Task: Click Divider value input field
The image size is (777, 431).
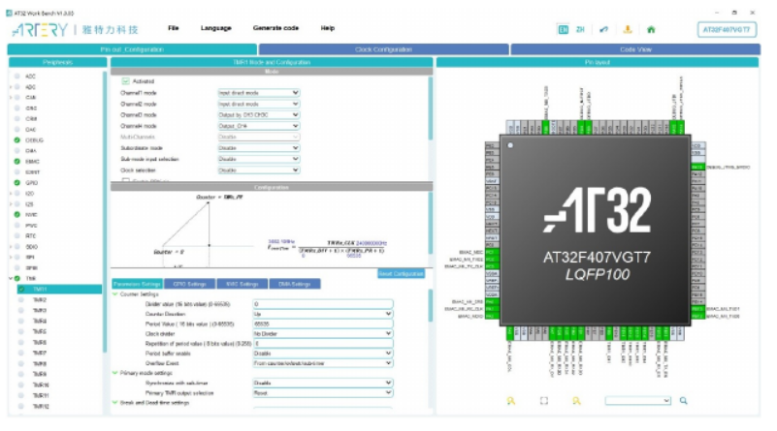Action: click(x=323, y=304)
